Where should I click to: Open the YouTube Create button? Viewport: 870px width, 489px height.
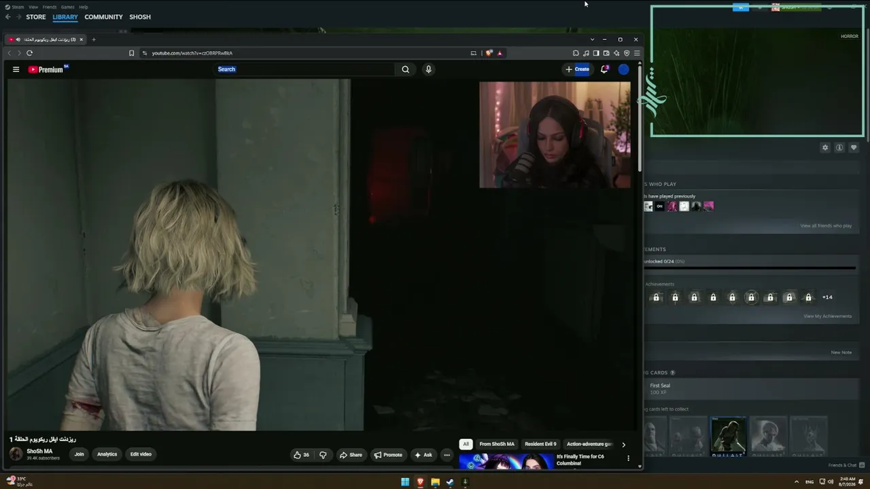(x=578, y=69)
